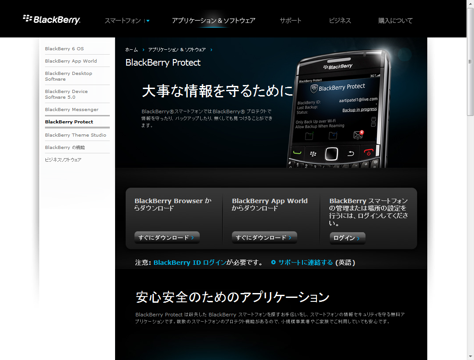Image resolution: width=474 pixels, height=360 pixels.
Task: Open BlackBerry Theme Studio sidebar link
Action: click(75, 135)
